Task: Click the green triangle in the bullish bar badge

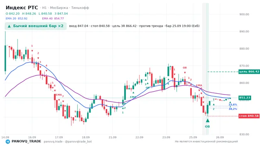Action: tap(9, 26)
